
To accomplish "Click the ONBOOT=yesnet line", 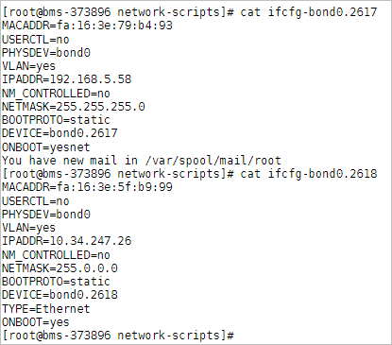I will click(46, 147).
